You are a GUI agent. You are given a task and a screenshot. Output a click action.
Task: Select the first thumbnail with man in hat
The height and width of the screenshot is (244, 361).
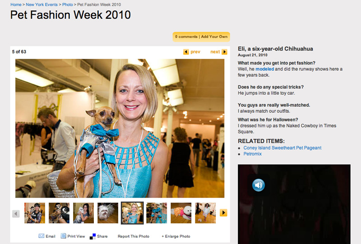35,213
